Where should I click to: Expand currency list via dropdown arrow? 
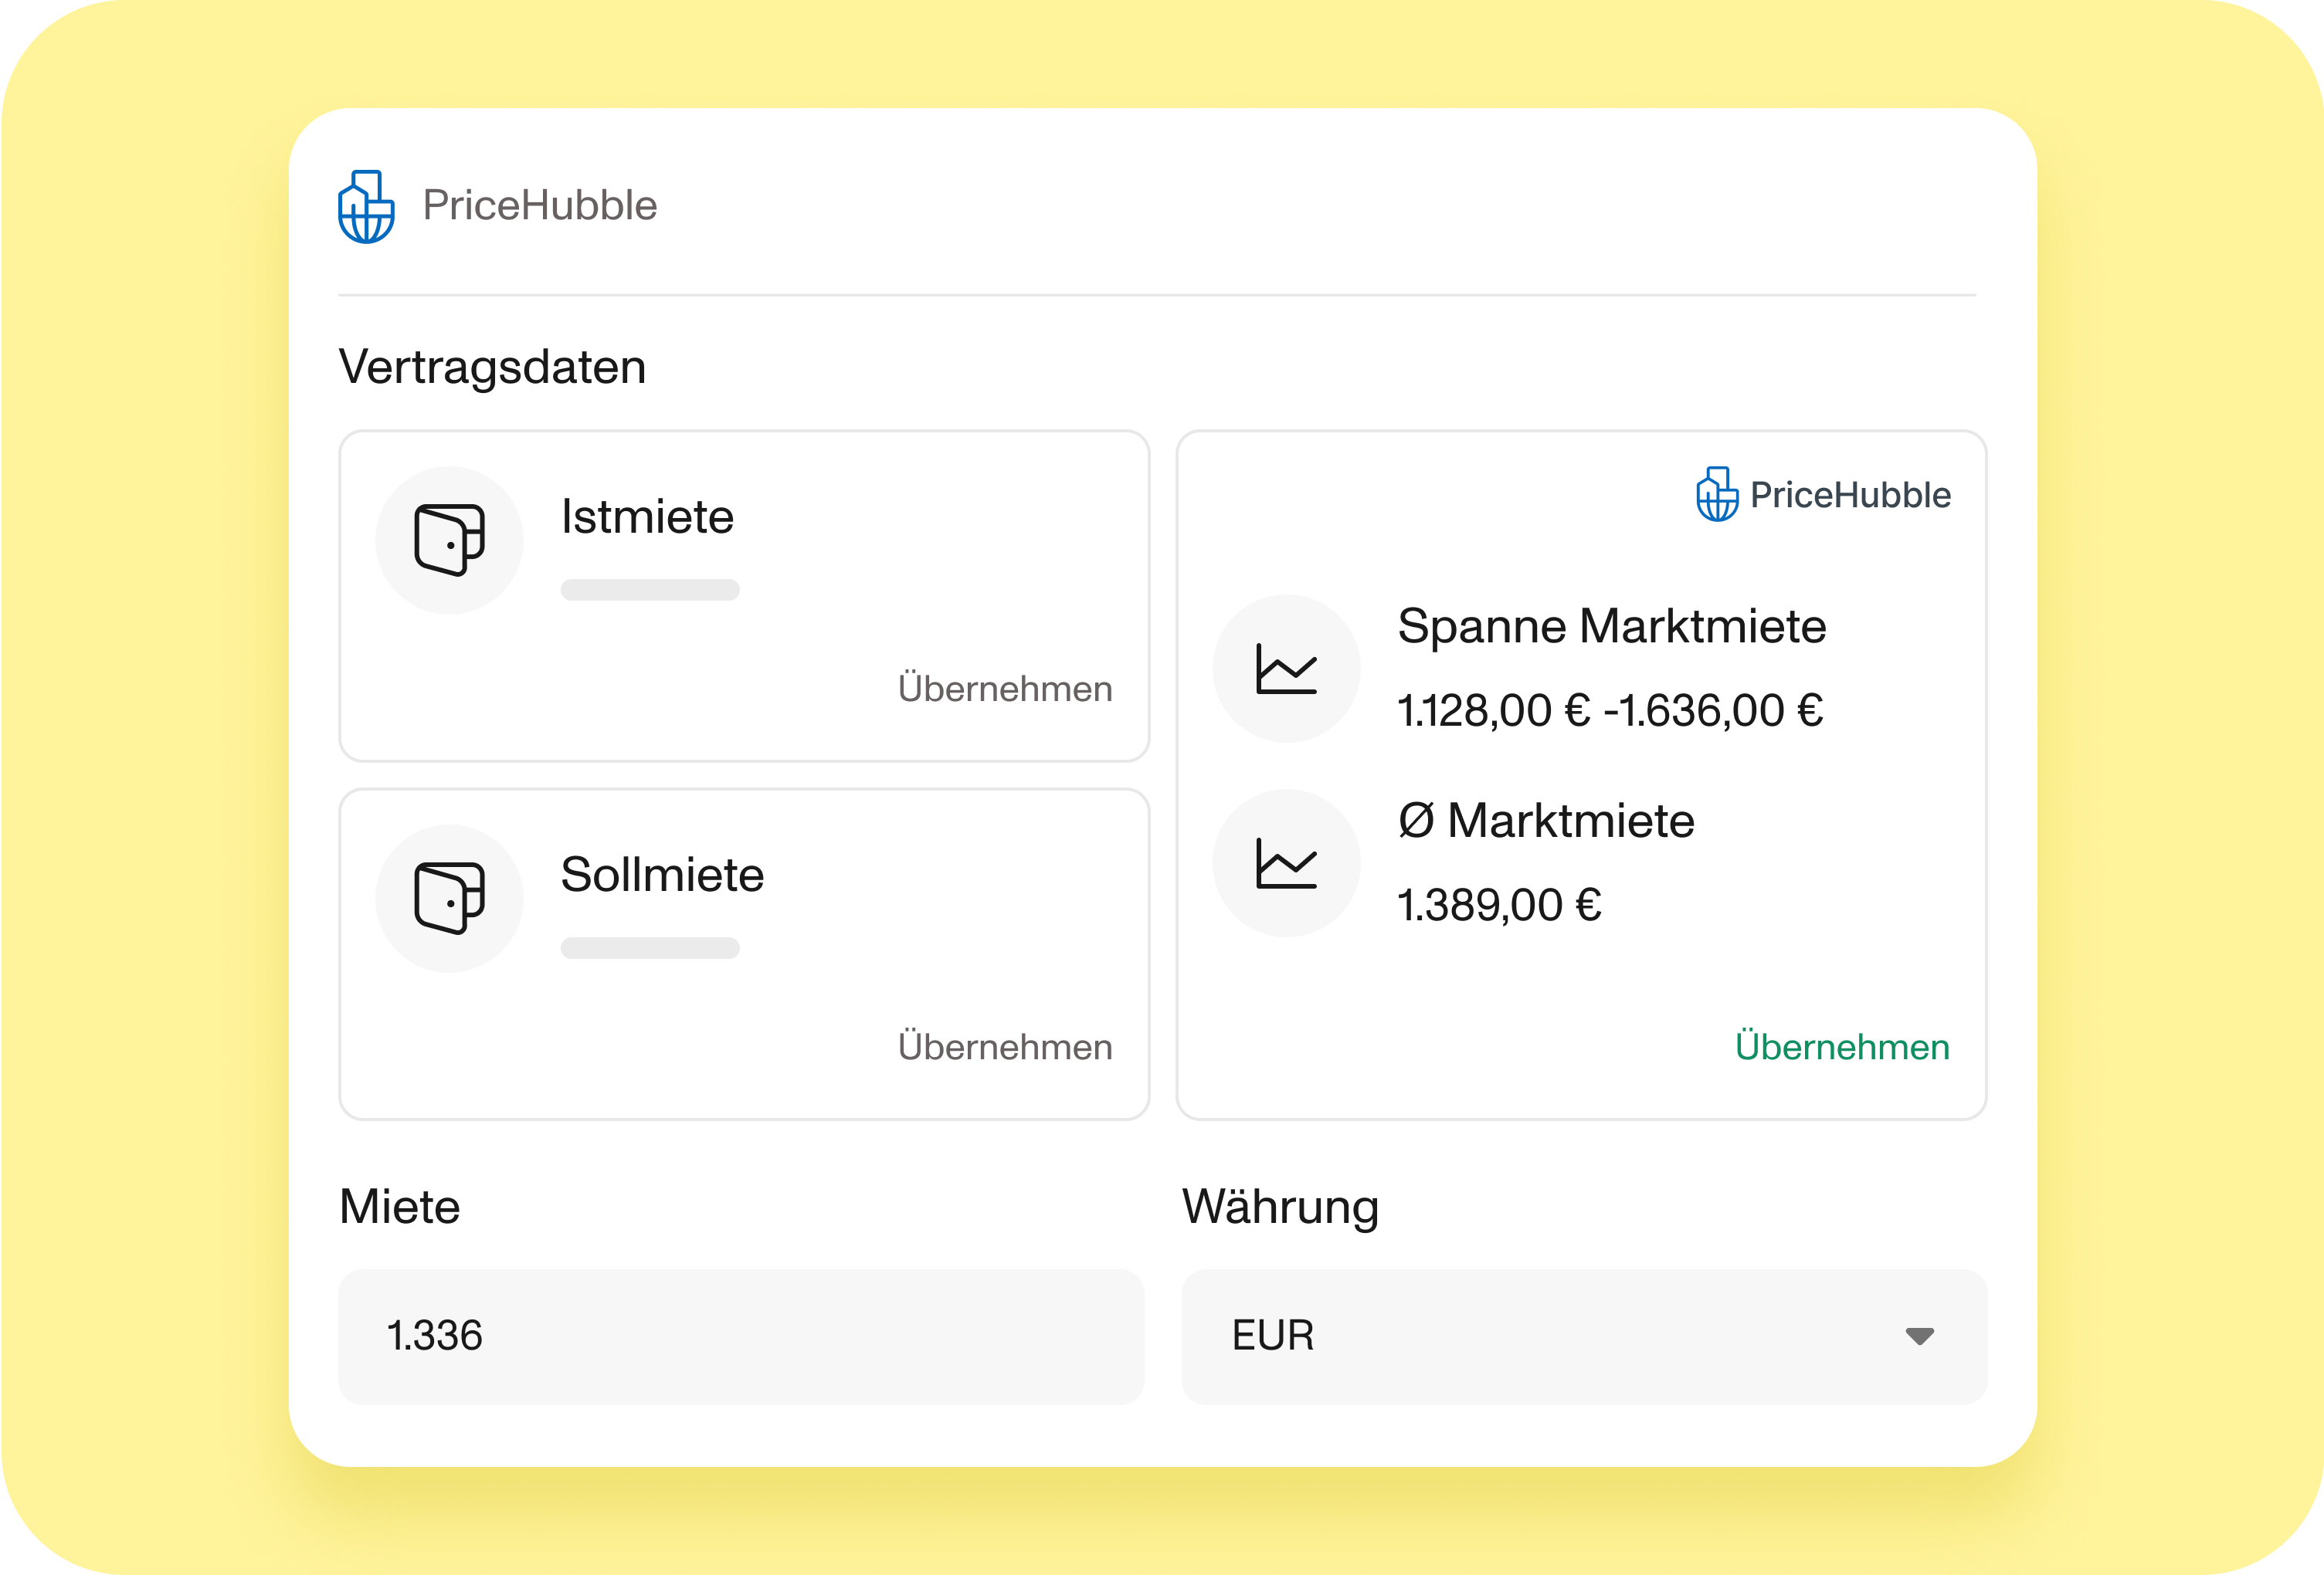click(1919, 1336)
